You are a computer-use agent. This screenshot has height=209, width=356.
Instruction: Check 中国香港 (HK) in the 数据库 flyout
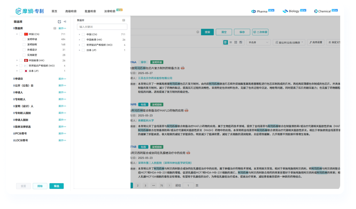[x=83, y=40]
